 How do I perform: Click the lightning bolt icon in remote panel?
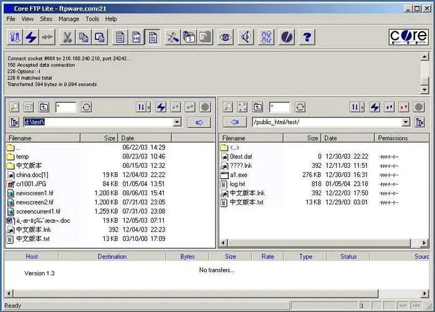(x=375, y=107)
